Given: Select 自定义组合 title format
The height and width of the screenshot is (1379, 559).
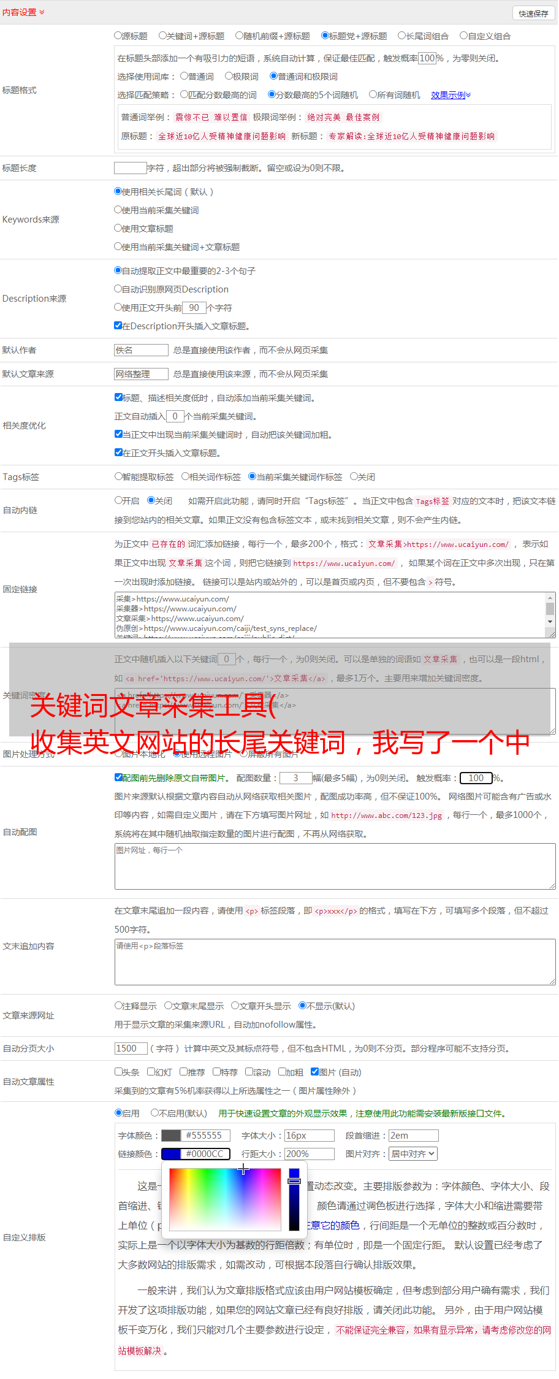Looking at the screenshot, I should (x=464, y=36).
